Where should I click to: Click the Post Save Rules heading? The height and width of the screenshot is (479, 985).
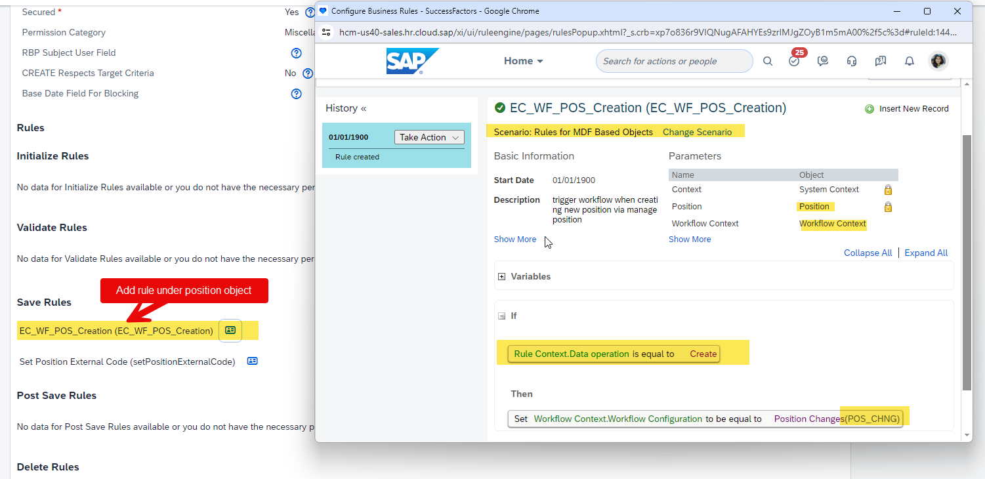tap(56, 396)
